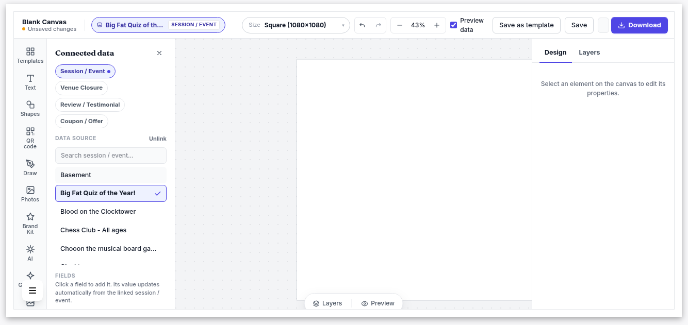The image size is (688, 325).
Task: Add a QR code element
Action: [30, 138]
